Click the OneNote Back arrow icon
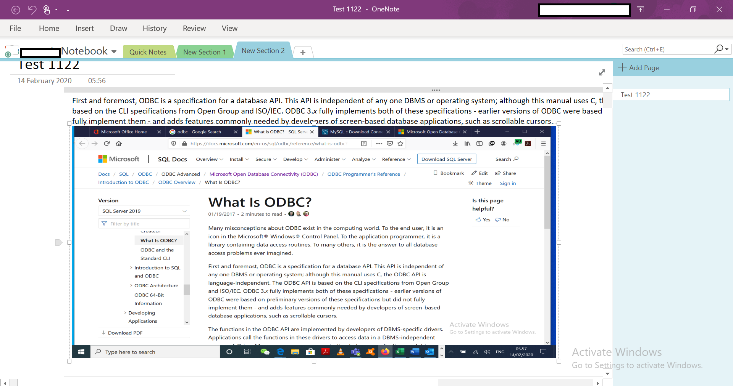Image resolution: width=733 pixels, height=386 pixels. (16, 10)
